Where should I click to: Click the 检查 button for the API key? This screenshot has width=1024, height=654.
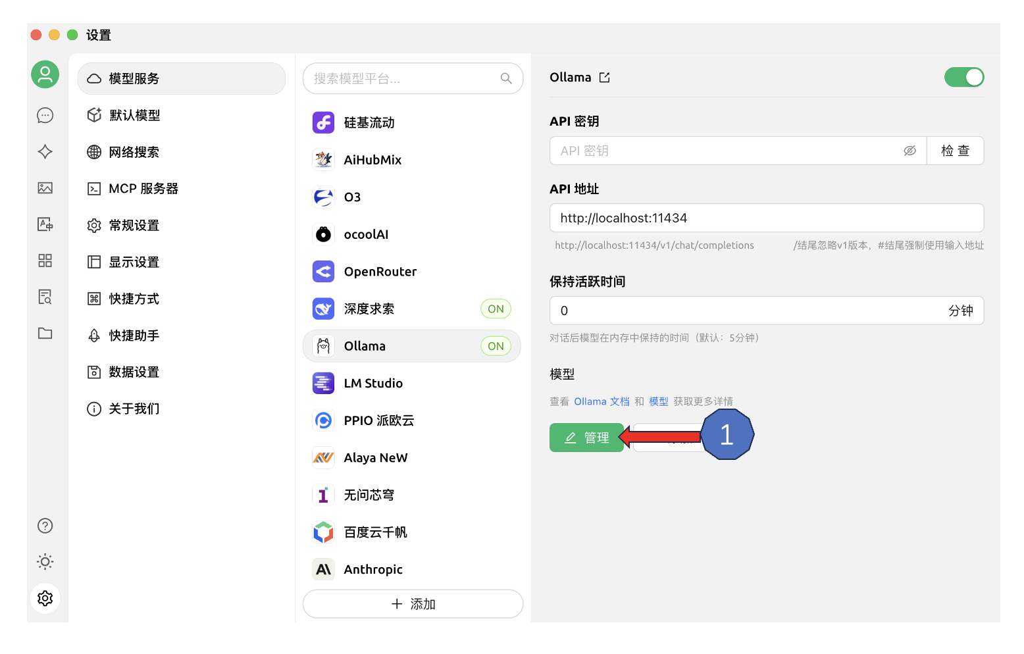(x=955, y=151)
